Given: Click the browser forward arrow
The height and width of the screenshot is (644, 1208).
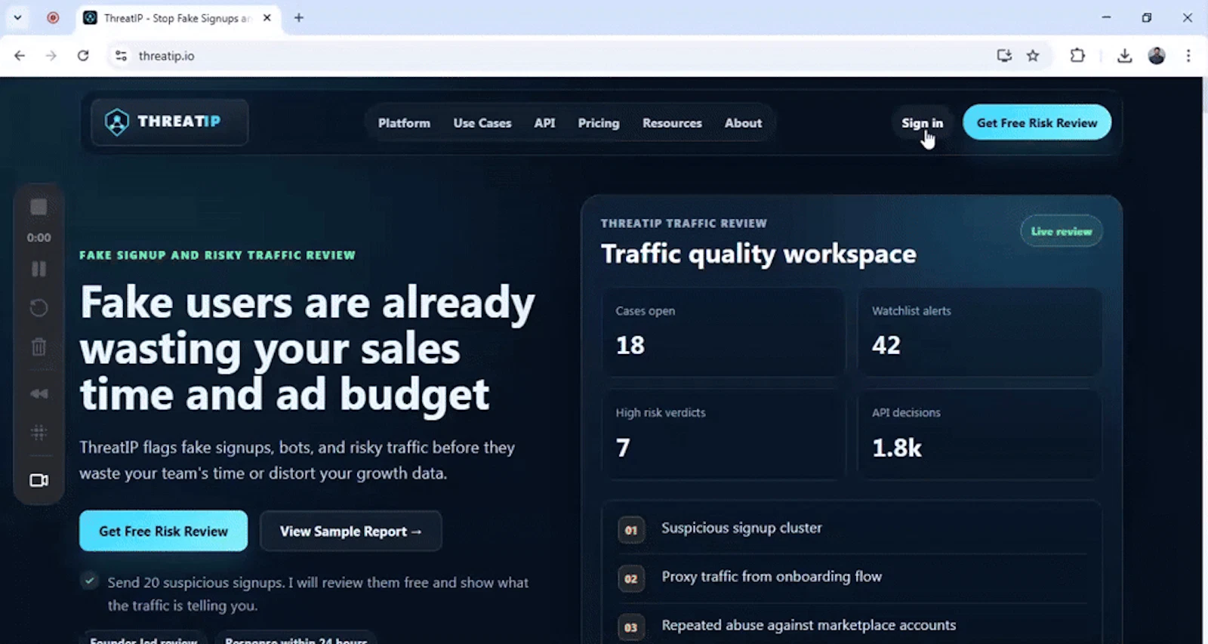Looking at the screenshot, I should coord(51,56).
